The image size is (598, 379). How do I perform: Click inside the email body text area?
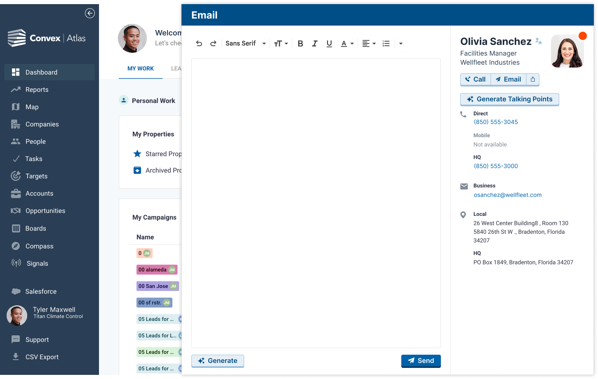point(316,203)
